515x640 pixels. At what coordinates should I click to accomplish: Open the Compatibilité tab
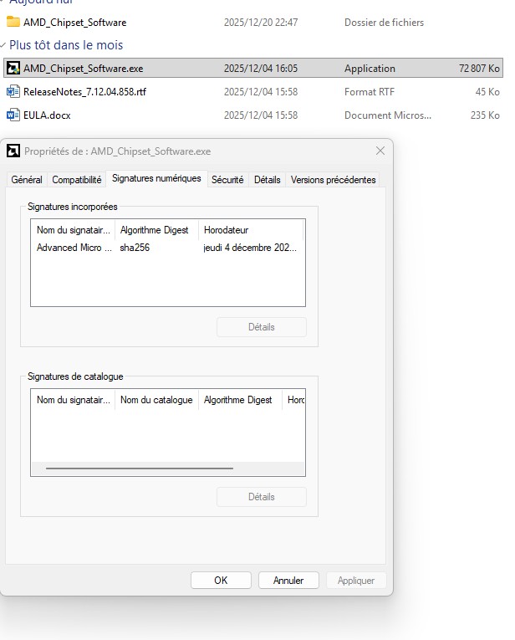tap(77, 180)
